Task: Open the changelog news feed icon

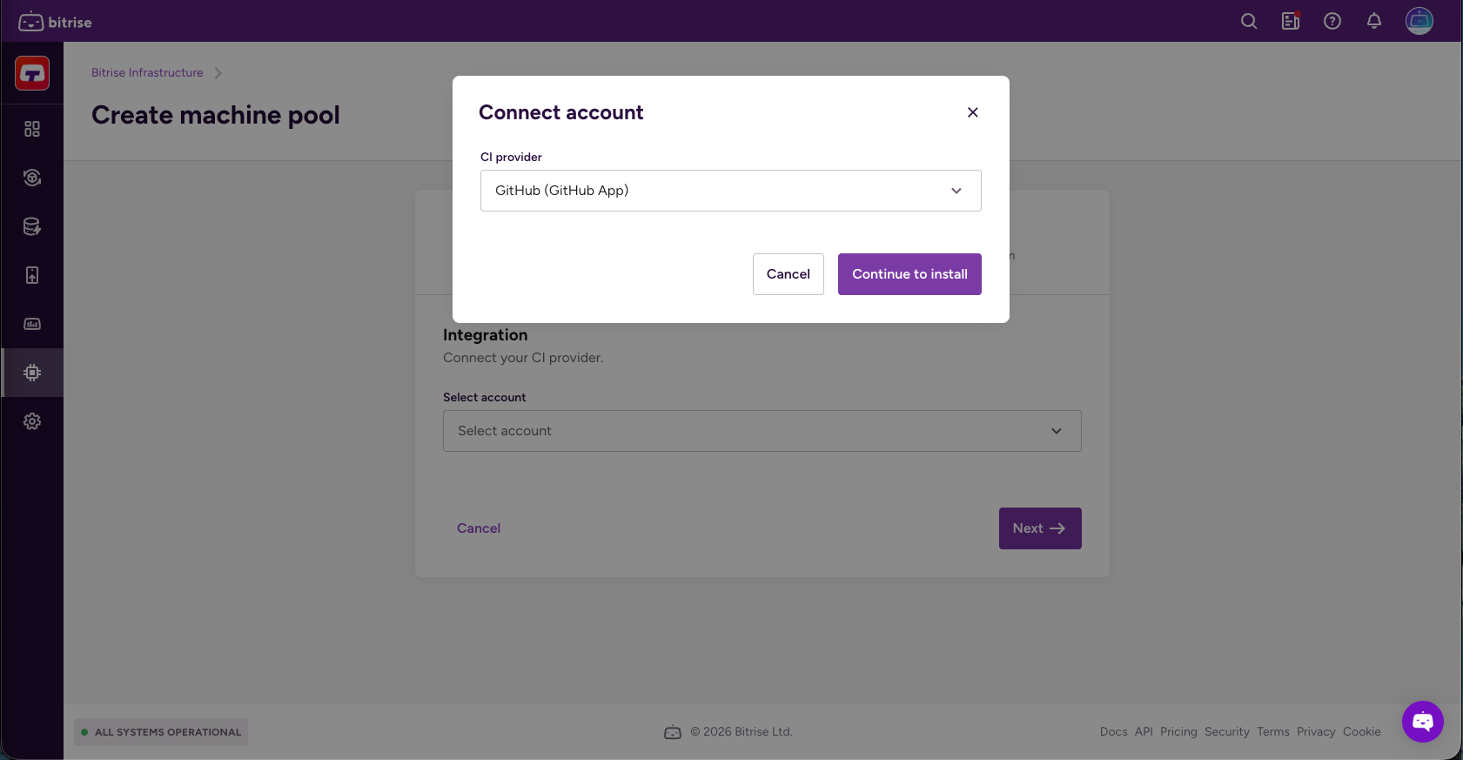Action: pyautogui.click(x=1290, y=21)
